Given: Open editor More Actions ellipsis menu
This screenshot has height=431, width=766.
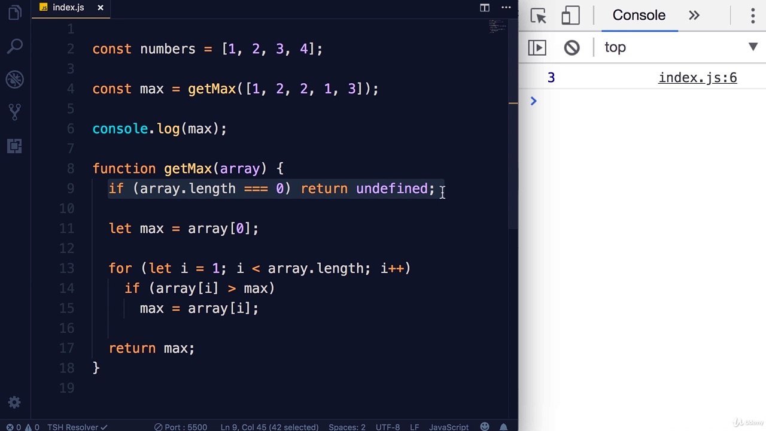Looking at the screenshot, I should [507, 8].
